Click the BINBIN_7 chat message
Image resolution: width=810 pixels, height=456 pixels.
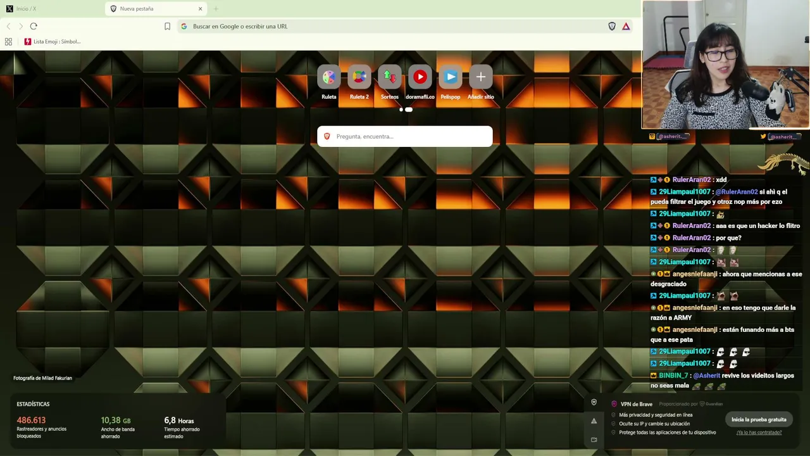click(723, 381)
